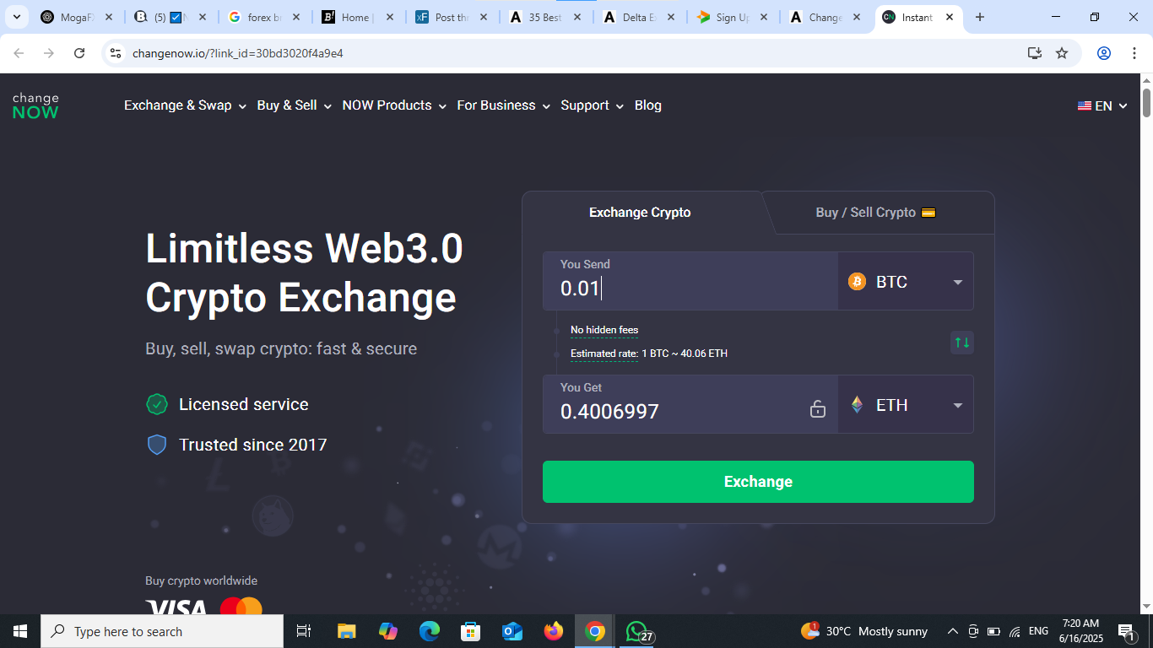Open the EN language selector
The width and height of the screenshot is (1153, 648).
[x=1102, y=106]
